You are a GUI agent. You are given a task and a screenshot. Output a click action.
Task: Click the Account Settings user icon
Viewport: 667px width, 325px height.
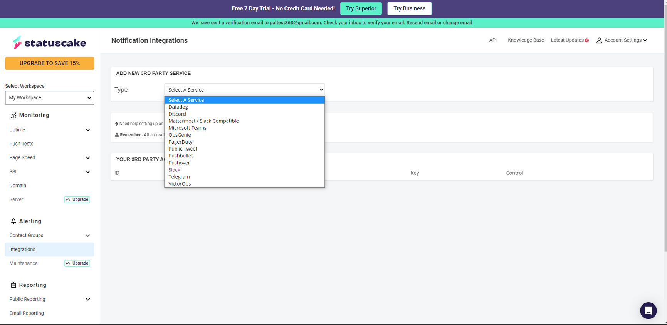599,40
